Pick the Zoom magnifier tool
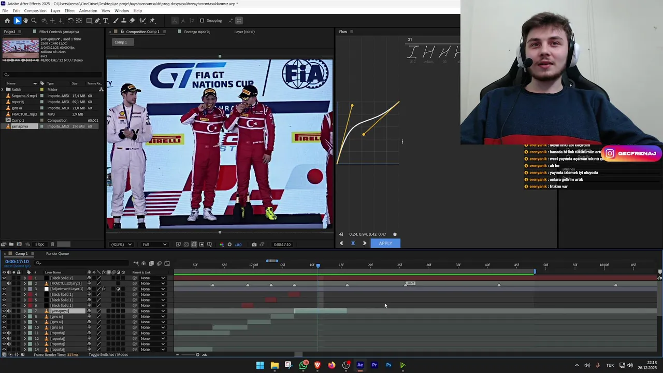The image size is (663, 373). (34, 21)
